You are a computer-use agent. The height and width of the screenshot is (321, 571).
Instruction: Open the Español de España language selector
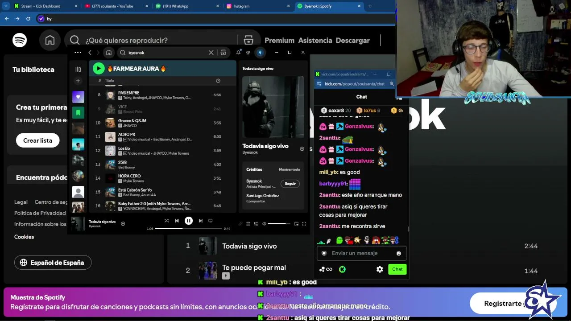[53, 263]
